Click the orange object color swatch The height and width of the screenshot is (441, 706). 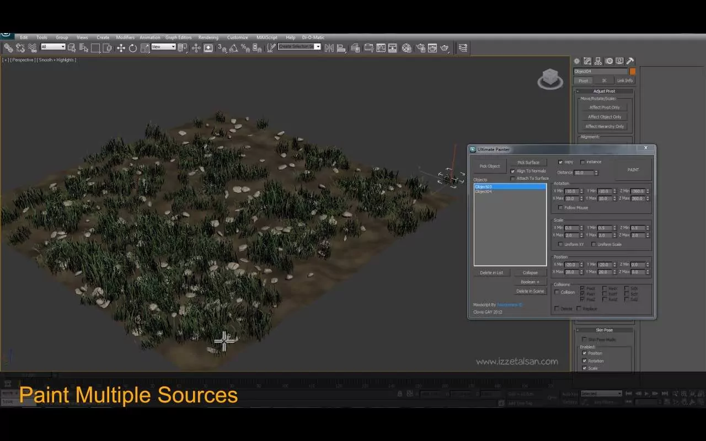(633, 71)
